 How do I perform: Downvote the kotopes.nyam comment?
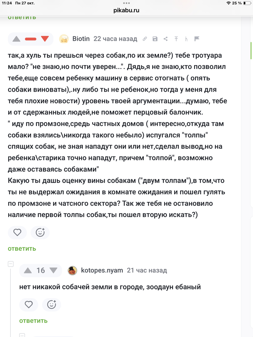pyautogui.click(x=53, y=270)
